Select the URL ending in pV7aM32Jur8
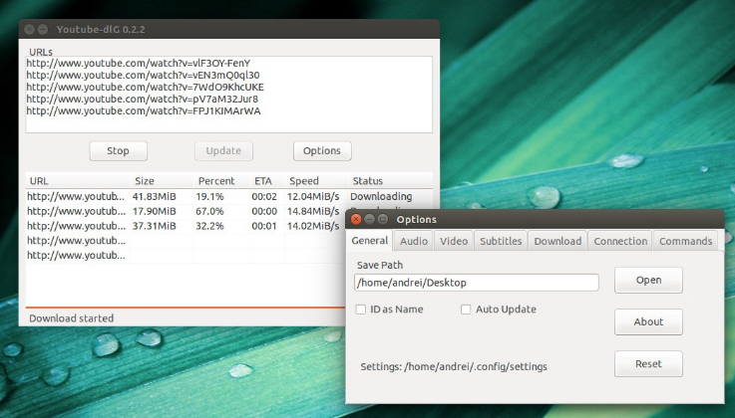 click(x=142, y=100)
